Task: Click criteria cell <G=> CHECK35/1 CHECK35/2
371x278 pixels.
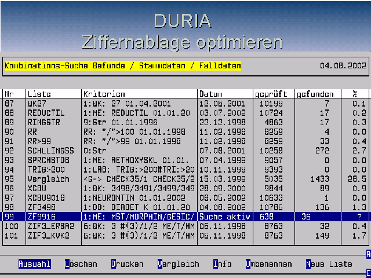Action: coord(139,179)
